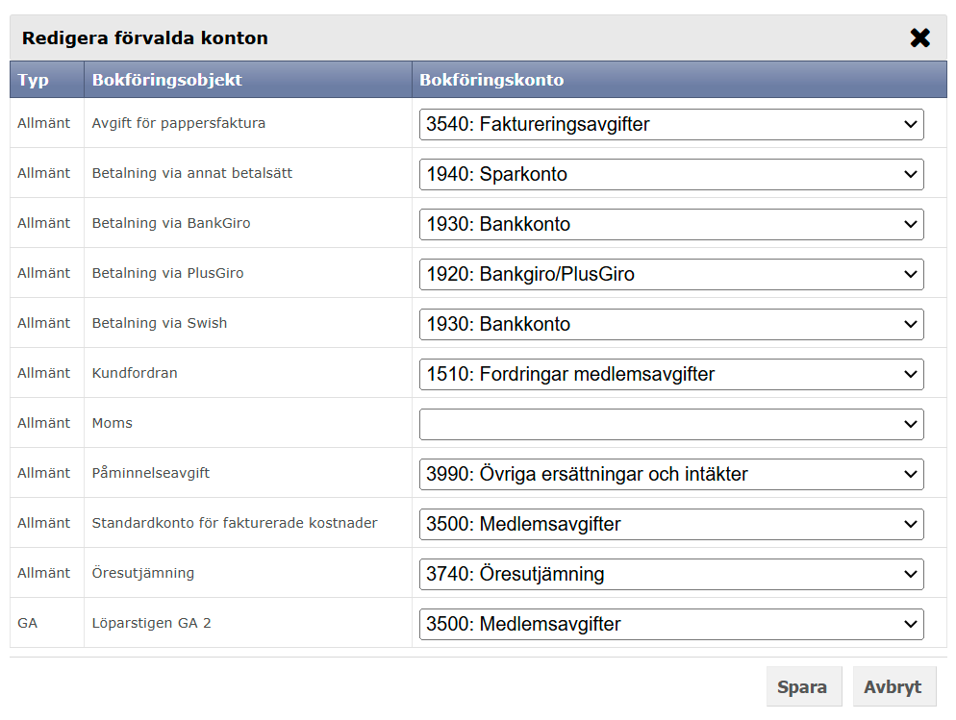
Task: Expand the 3740: Öresutjämning dropdown
Action: (x=670, y=574)
